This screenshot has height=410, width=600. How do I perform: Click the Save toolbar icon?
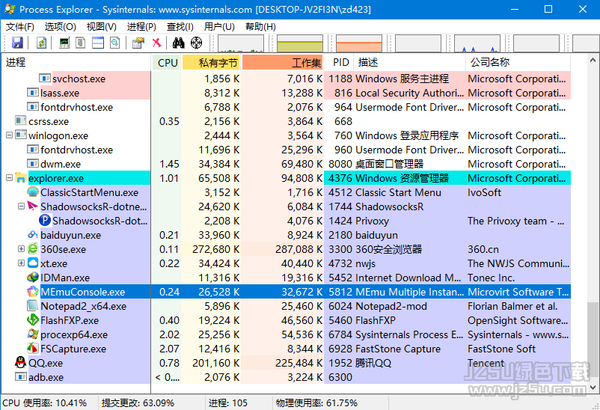coord(17,43)
